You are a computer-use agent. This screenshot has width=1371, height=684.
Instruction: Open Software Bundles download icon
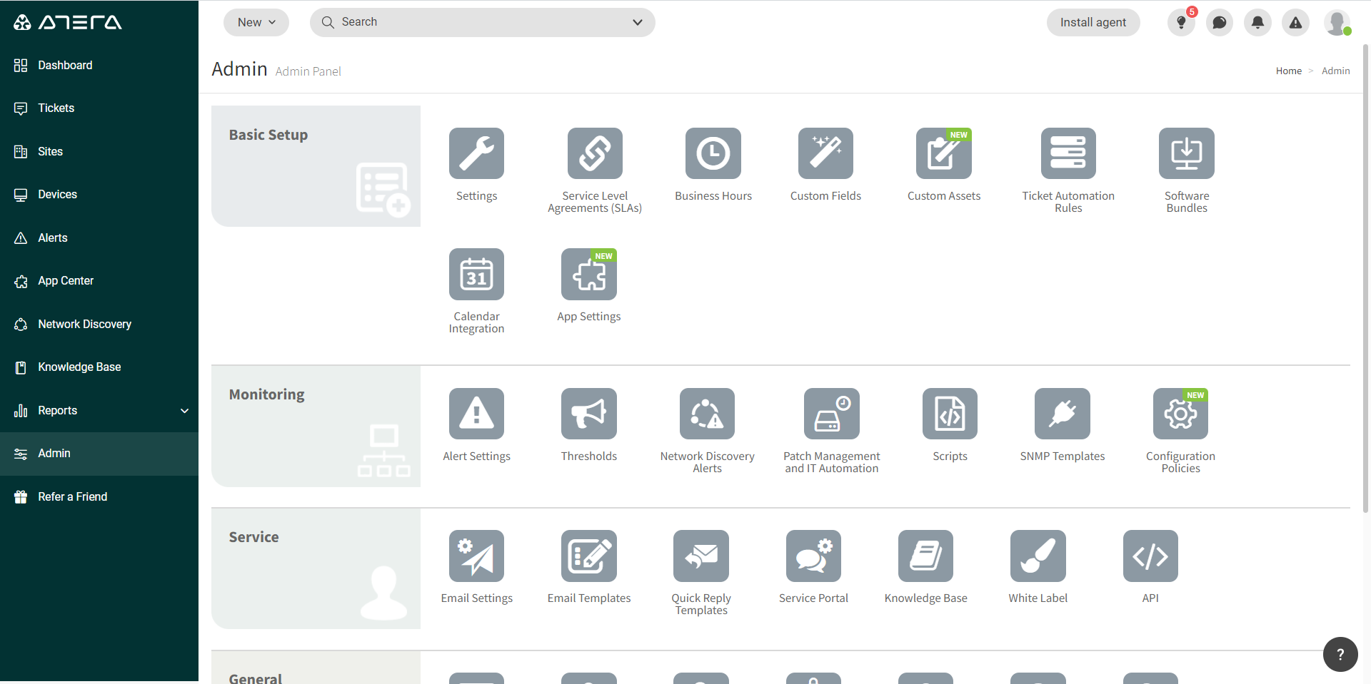1187,153
